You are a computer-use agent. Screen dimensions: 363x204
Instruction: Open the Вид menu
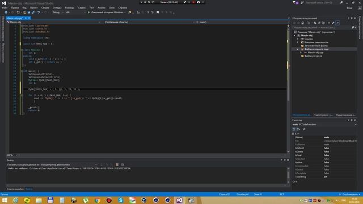[x=24, y=7]
